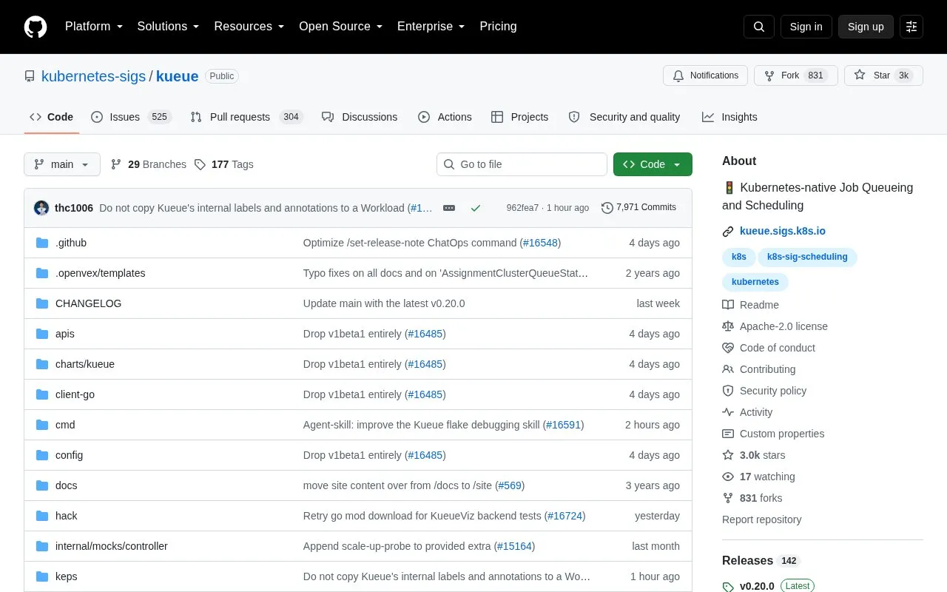Expand the Resources dropdown menu
This screenshot has width=947, height=592.
click(x=249, y=27)
